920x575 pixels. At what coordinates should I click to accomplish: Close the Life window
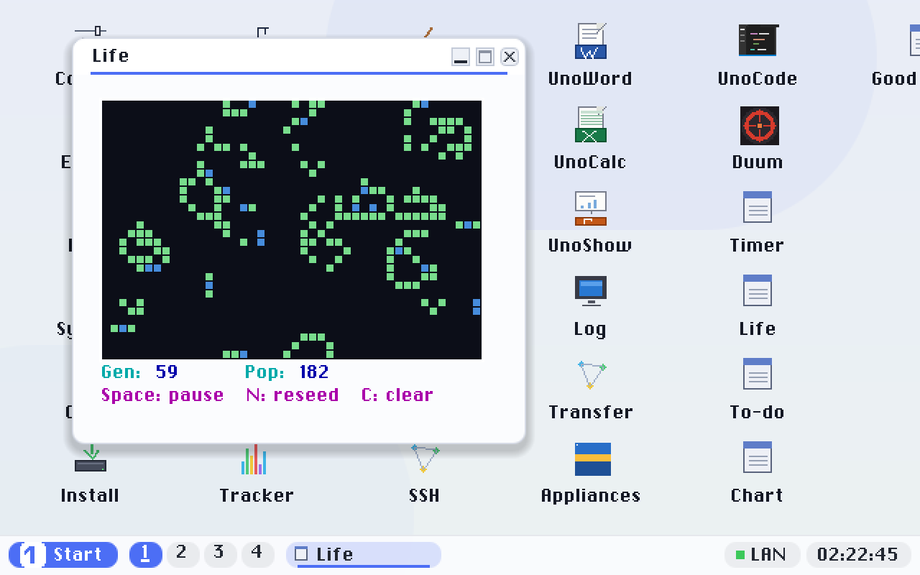tap(509, 57)
